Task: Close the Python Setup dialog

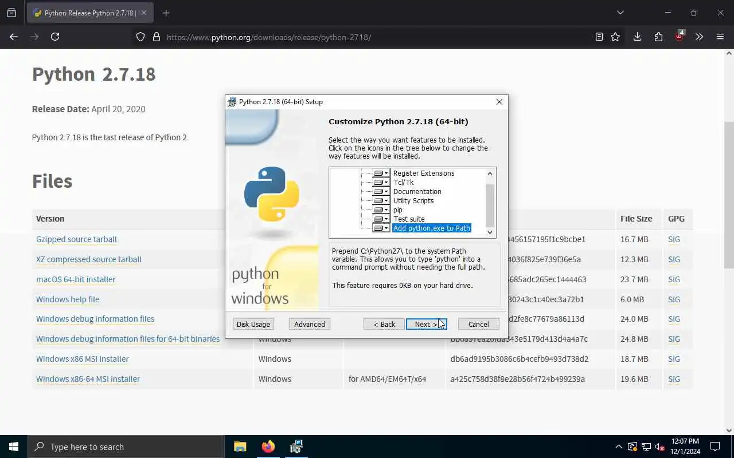Action: point(499,102)
